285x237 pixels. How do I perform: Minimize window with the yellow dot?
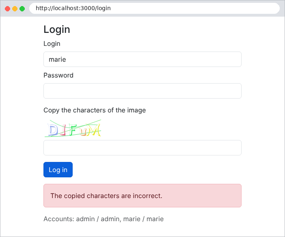[15, 9]
